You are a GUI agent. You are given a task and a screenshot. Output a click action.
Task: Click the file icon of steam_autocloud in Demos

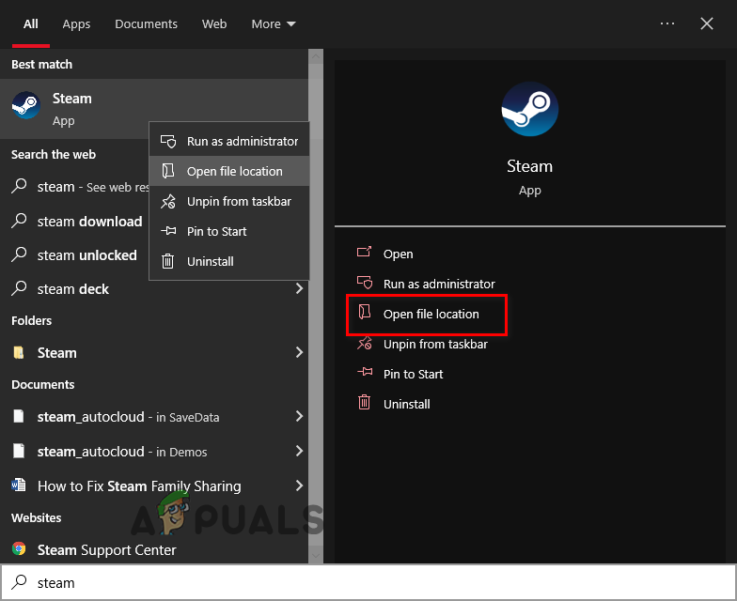click(19, 451)
